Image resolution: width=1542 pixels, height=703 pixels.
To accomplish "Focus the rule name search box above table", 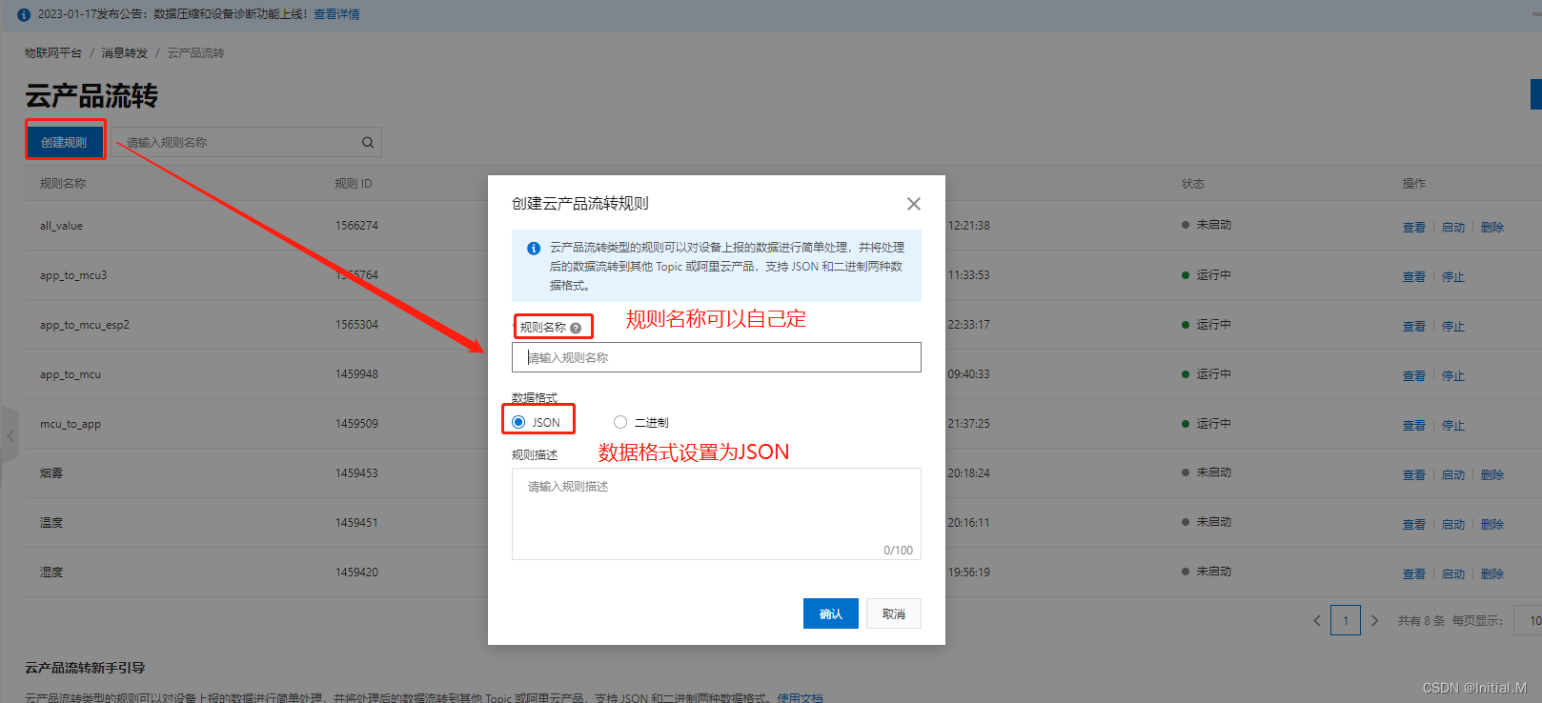I will point(246,142).
